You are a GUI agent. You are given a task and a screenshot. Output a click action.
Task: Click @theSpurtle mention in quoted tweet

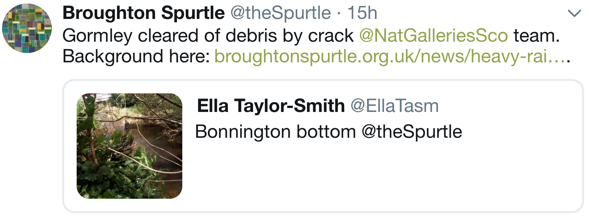point(412,132)
